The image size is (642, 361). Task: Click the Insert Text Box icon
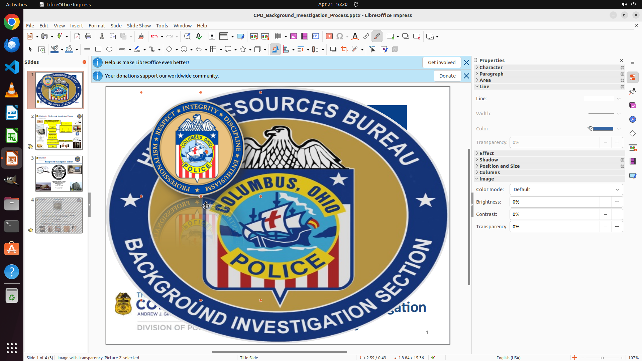(x=329, y=36)
